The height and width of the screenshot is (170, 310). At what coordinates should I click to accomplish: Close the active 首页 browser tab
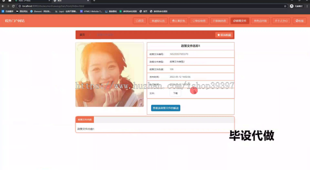88,1
